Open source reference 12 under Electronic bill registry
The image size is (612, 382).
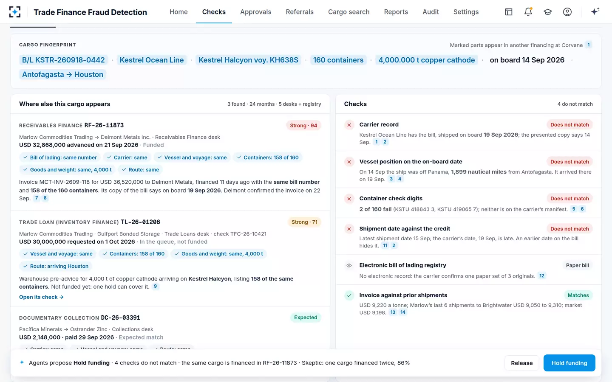point(542,276)
